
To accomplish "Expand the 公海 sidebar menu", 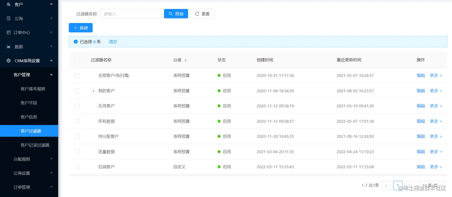I will [x=51, y=18].
